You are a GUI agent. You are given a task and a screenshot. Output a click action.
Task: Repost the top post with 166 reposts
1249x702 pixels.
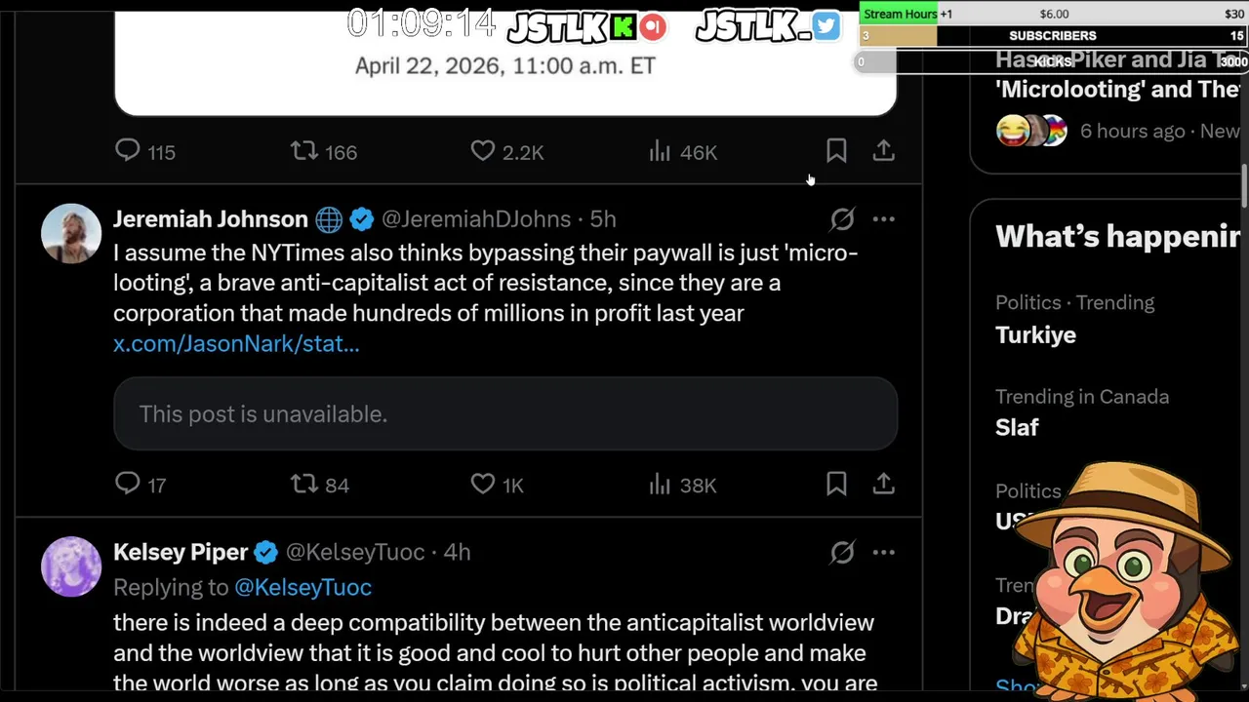304,151
